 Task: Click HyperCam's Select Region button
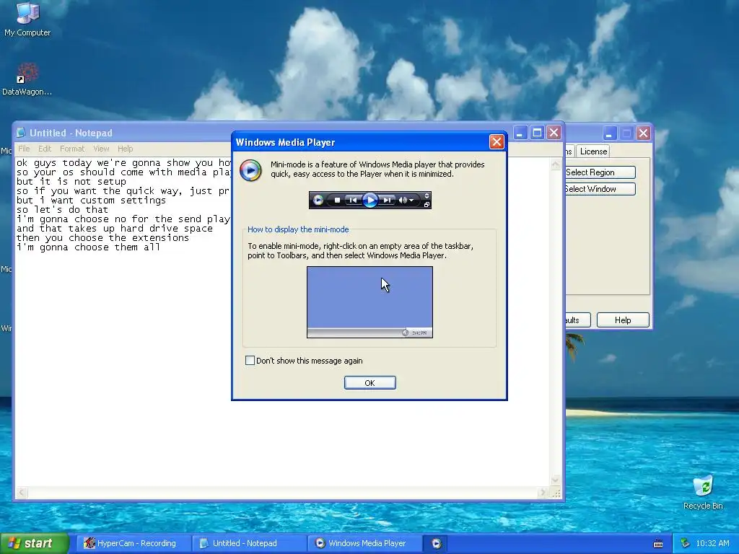pyautogui.click(x=600, y=172)
